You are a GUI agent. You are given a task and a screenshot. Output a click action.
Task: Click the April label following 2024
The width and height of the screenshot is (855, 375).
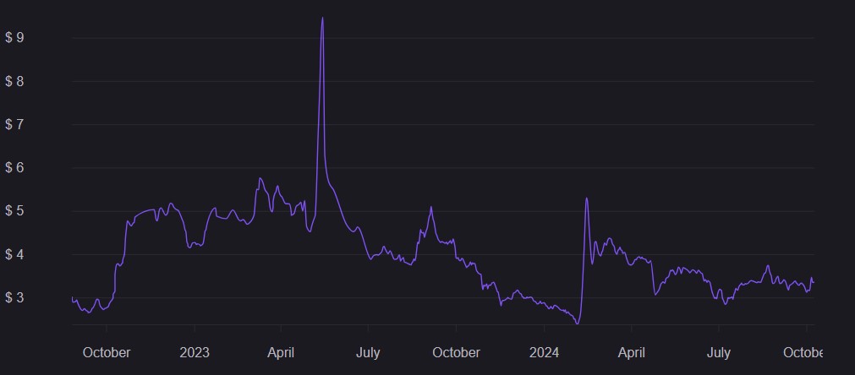pos(632,353)
